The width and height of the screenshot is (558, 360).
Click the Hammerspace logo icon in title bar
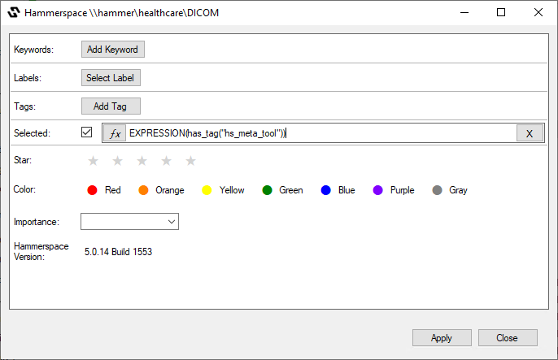[x=14, y=12]
